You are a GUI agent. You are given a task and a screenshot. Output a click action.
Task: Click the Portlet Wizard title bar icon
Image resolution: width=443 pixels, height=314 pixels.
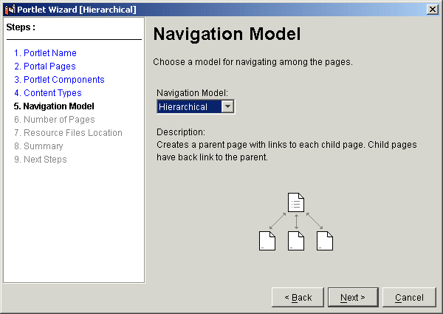tap(10, 10)
